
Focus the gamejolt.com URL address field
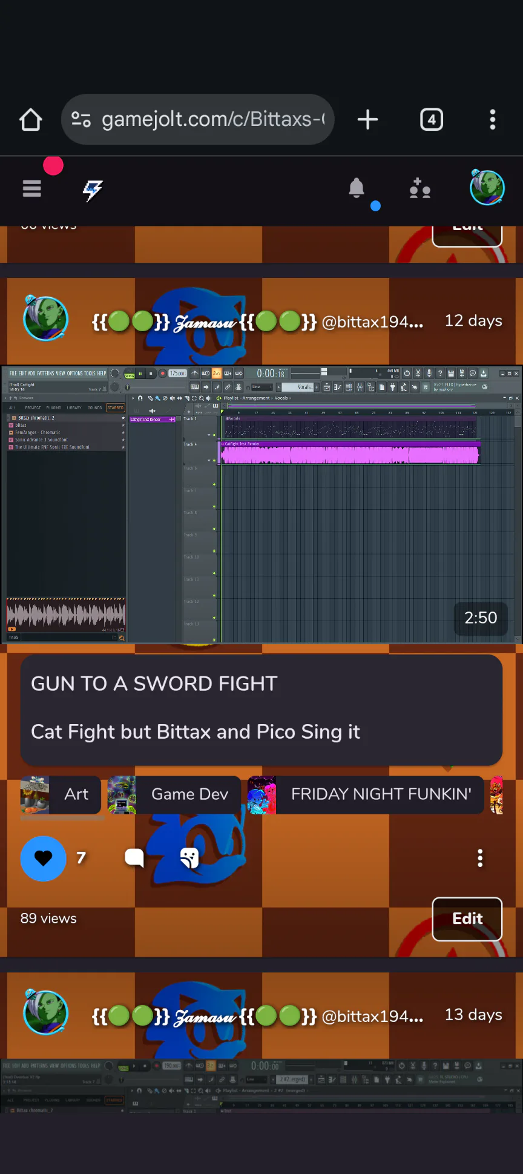(x=197, y=119)
